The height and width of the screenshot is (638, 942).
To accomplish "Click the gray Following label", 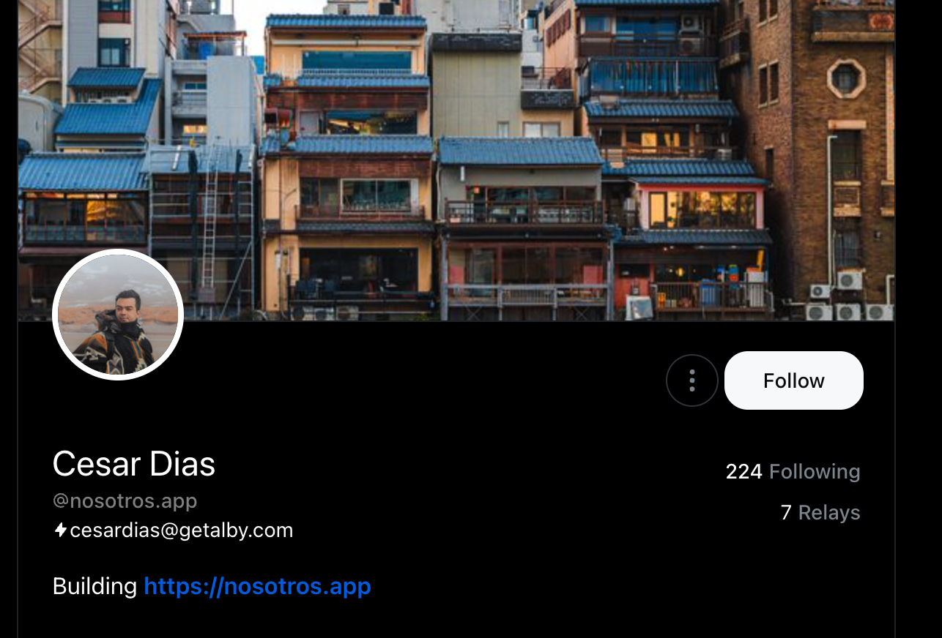I will 815,472.
